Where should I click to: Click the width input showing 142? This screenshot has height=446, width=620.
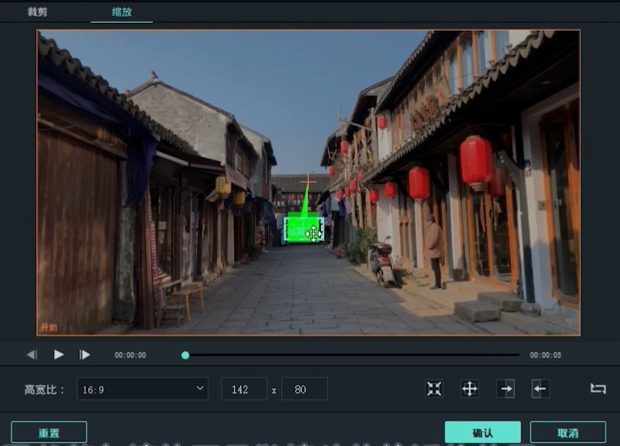coord(244,389)
